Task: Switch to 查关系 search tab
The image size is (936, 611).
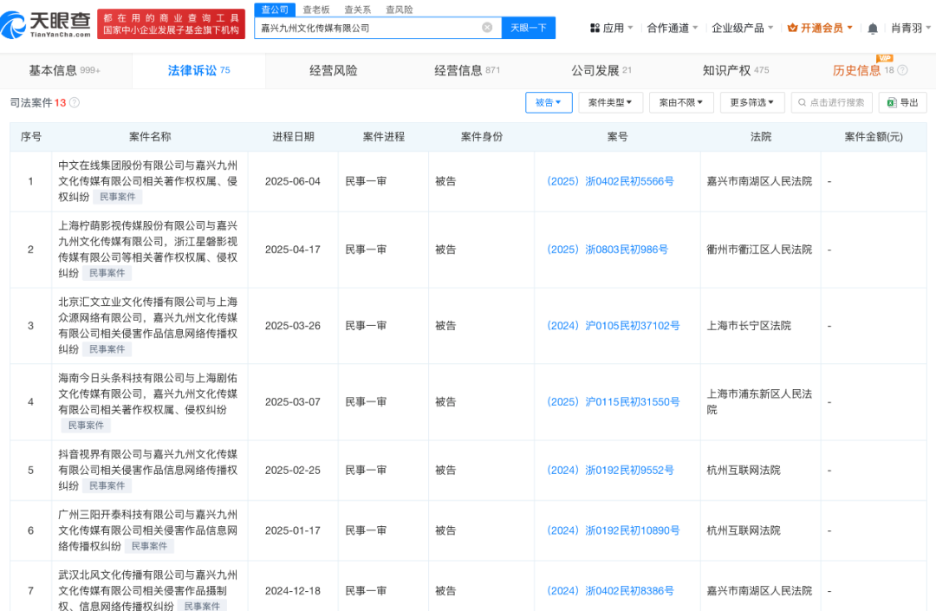Action: 358,10
